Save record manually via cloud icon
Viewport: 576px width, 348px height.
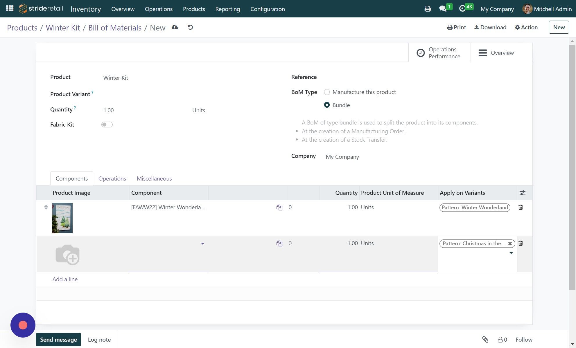tap(175, 27)
